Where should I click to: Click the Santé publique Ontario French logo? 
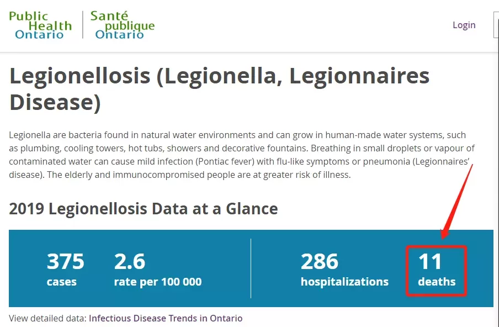pyautogui.click(x=123, y=25)
